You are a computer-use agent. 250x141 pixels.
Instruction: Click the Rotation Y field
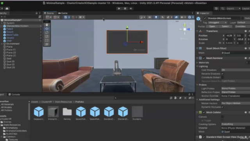click(x=240, y=39)
